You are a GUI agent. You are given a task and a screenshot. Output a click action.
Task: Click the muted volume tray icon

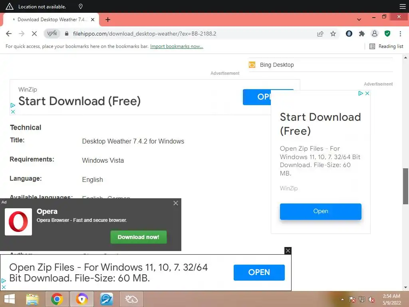pyautogui.click(x=371, y=299)
